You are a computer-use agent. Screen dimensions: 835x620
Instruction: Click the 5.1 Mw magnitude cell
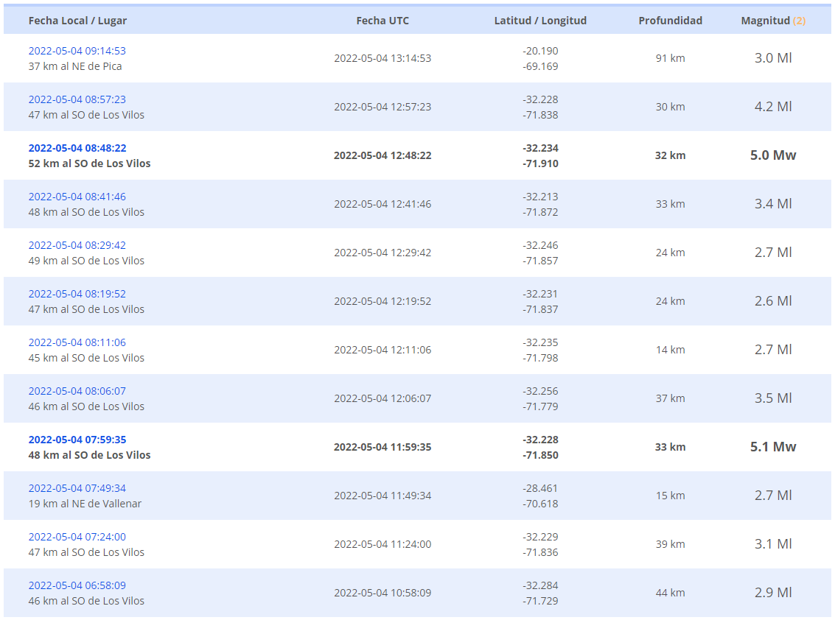pyautogui.click(x=773, y=447)
